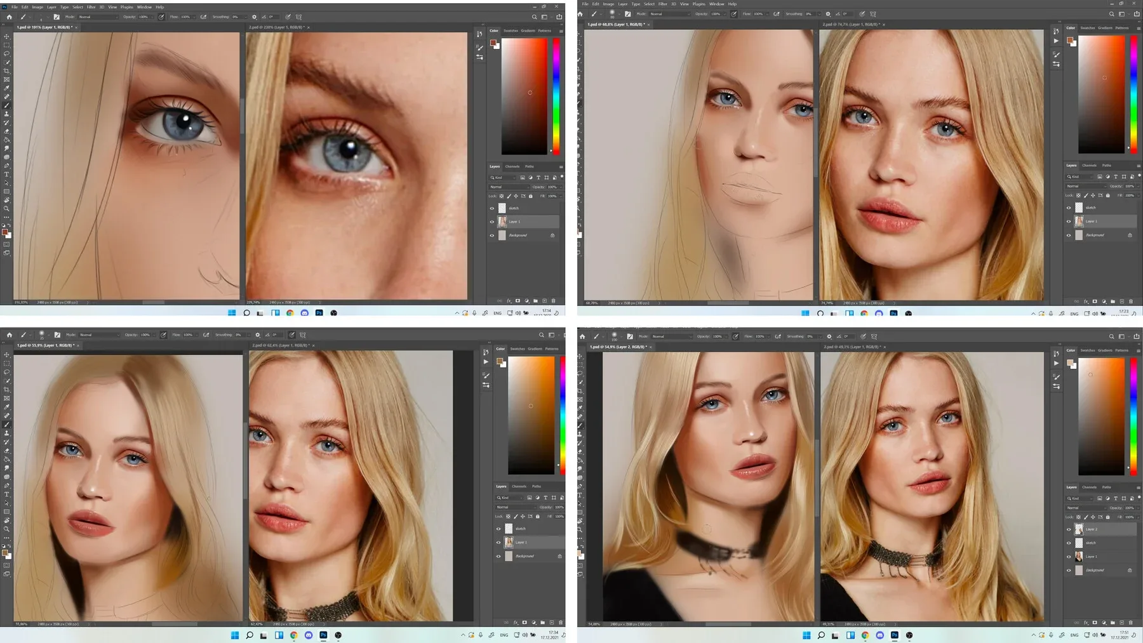1143x643 pixels.
Task: Click the Photoshop icon on the Windows taskbar
Action: (x=319, y=313)
